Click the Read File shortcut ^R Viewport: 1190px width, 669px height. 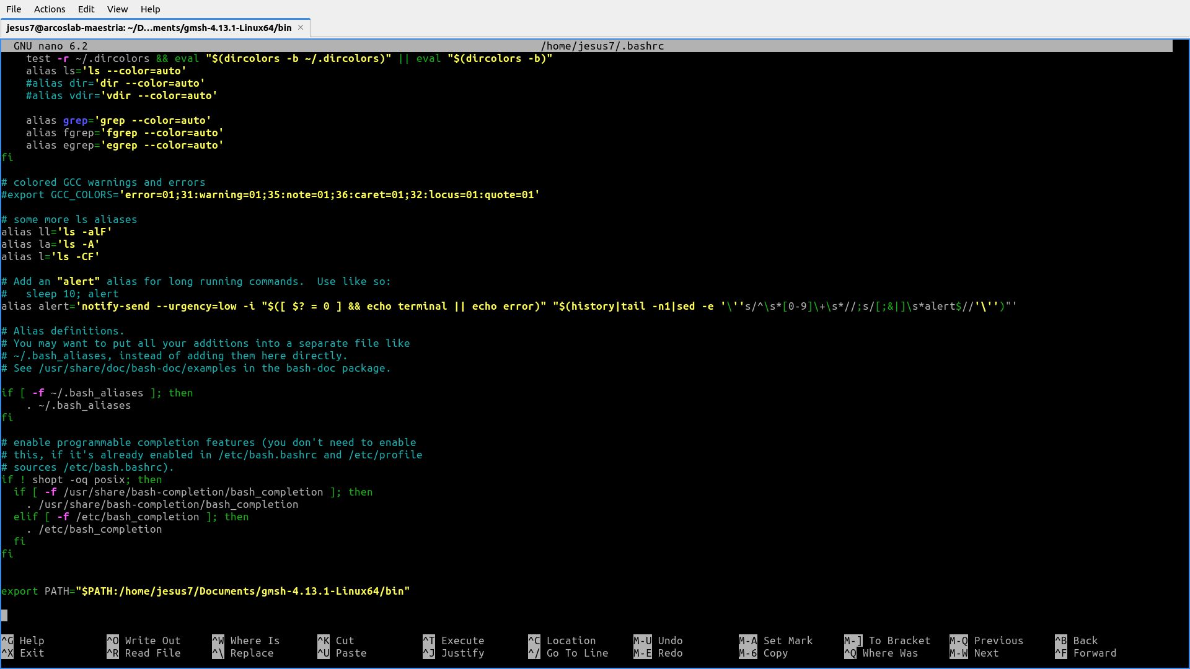pyautogui.click(x=144, y=653)
